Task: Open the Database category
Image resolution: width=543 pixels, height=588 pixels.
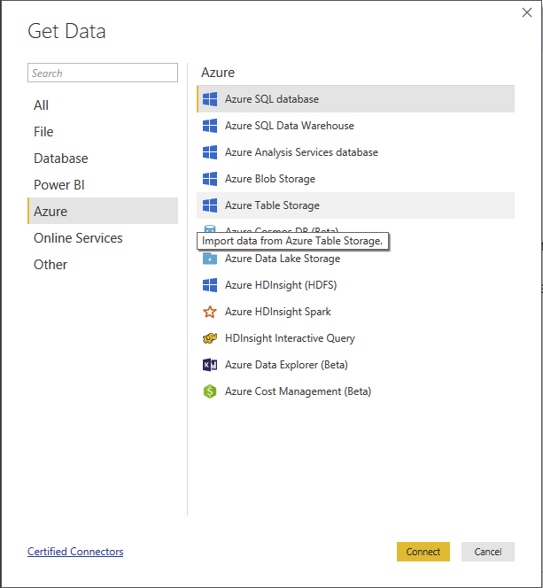Action: [x=103, y=159]
